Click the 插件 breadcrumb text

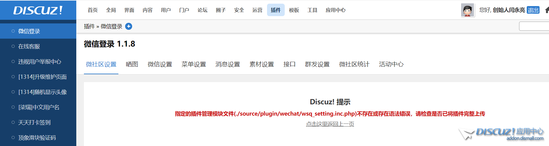pyautogui.click(x=89, y=26)
